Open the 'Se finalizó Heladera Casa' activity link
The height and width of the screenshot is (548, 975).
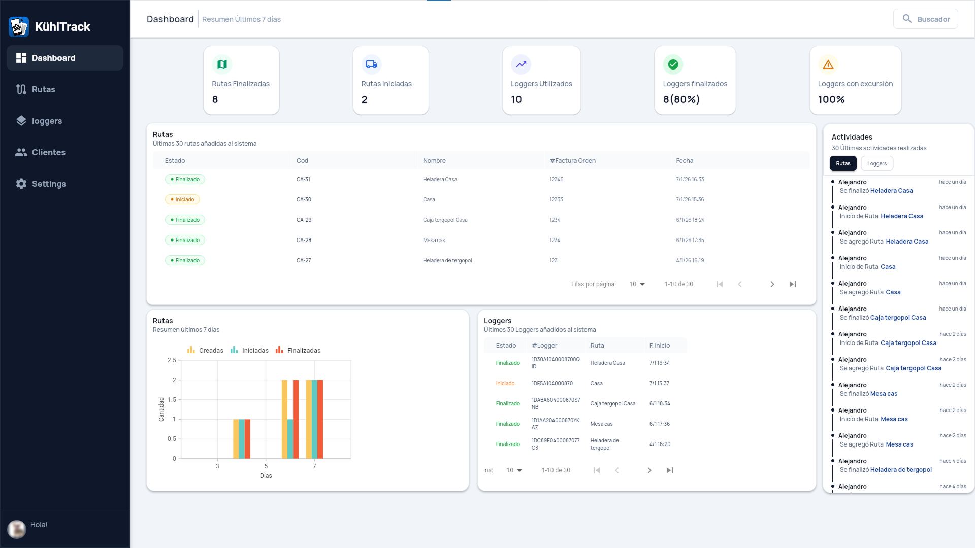tap(891, 191)
